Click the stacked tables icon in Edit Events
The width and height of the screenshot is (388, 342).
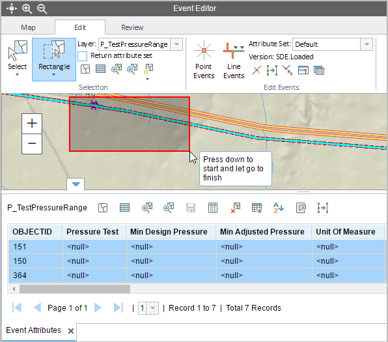point(319,70)
